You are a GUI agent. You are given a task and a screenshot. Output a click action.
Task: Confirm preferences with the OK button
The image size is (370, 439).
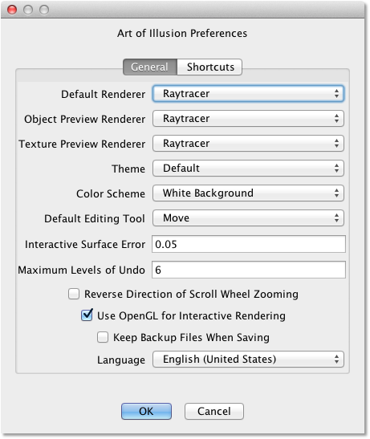(146, 411)
